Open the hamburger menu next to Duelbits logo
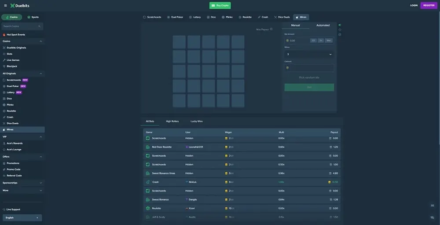Image resolution: width=440 pixels, height=225 pixels. 5,6
